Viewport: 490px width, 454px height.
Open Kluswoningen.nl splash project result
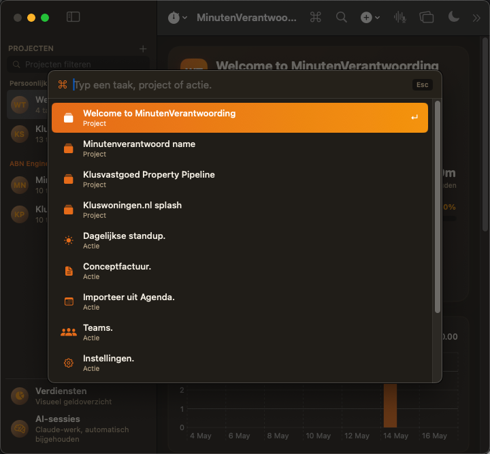pos(240,210)
